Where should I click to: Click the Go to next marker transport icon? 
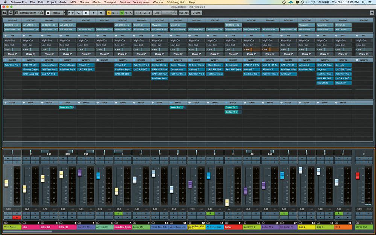tap(73, 13)
